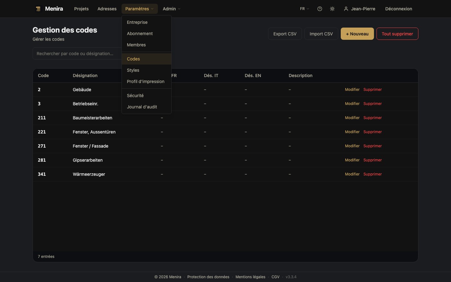Select code cell 341
451x282 pixels.
(x=42, y=174)
